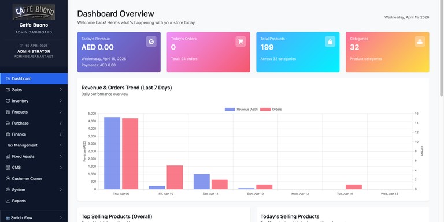The width and height of the screenshot is (444, 222).
Task: Click 'Revenue & Orders Trend (Last 7 Days)' heading
Action: pyautogui.click(x=127, y=88)
